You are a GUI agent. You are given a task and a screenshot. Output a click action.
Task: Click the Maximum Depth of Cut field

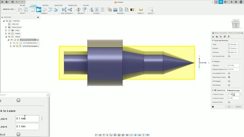(x=233, y=69)
